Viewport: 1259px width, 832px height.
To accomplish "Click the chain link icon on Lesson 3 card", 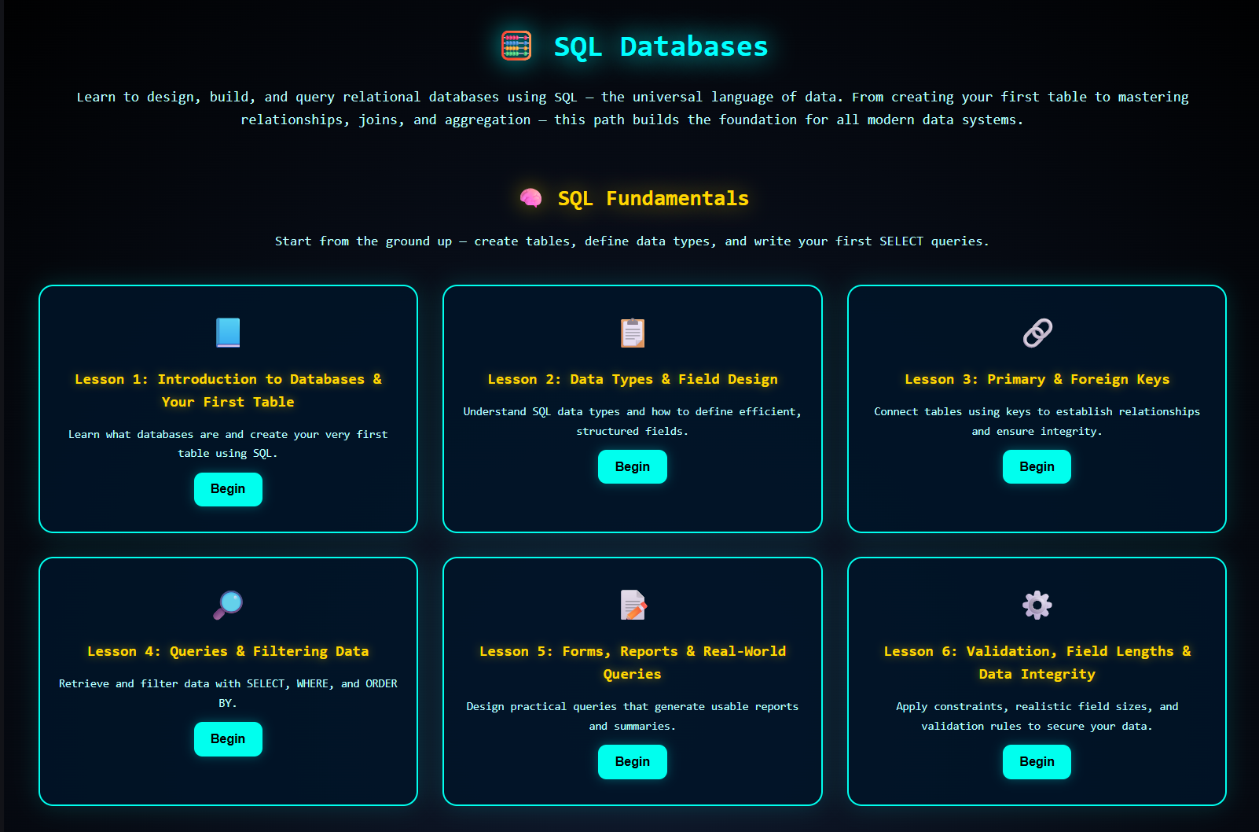I will click(x=1037, y=333).
